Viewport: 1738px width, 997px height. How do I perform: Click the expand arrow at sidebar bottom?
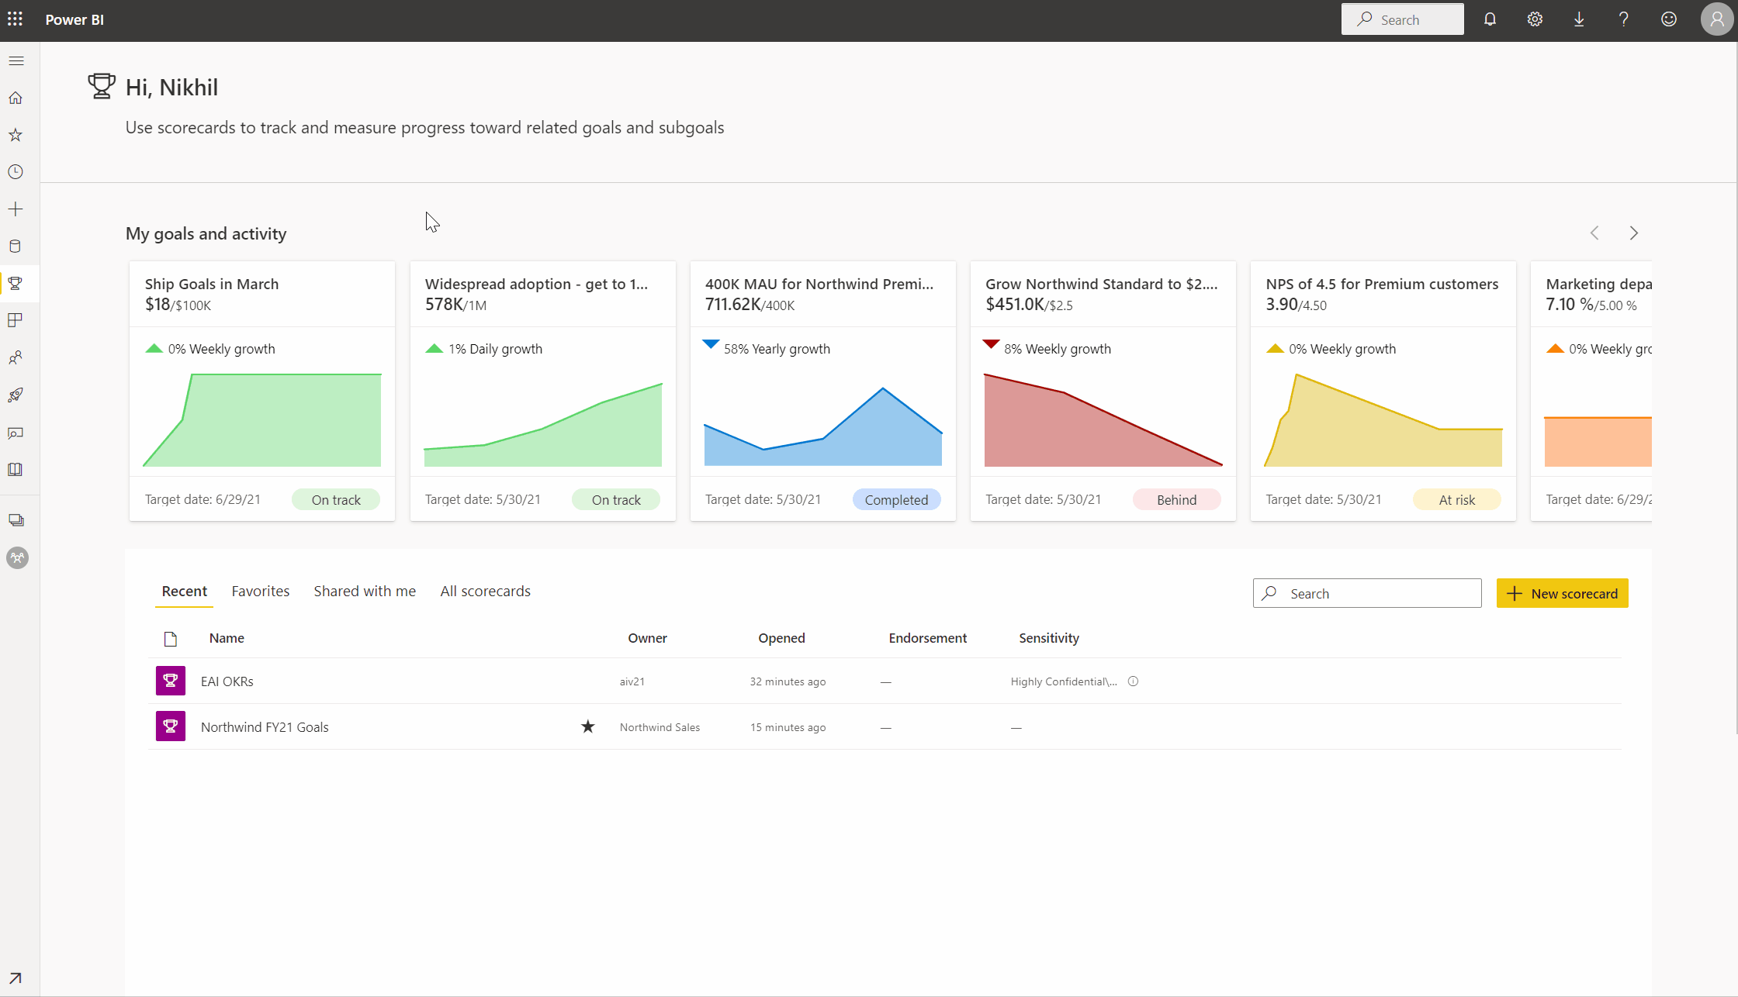(16, 978)
